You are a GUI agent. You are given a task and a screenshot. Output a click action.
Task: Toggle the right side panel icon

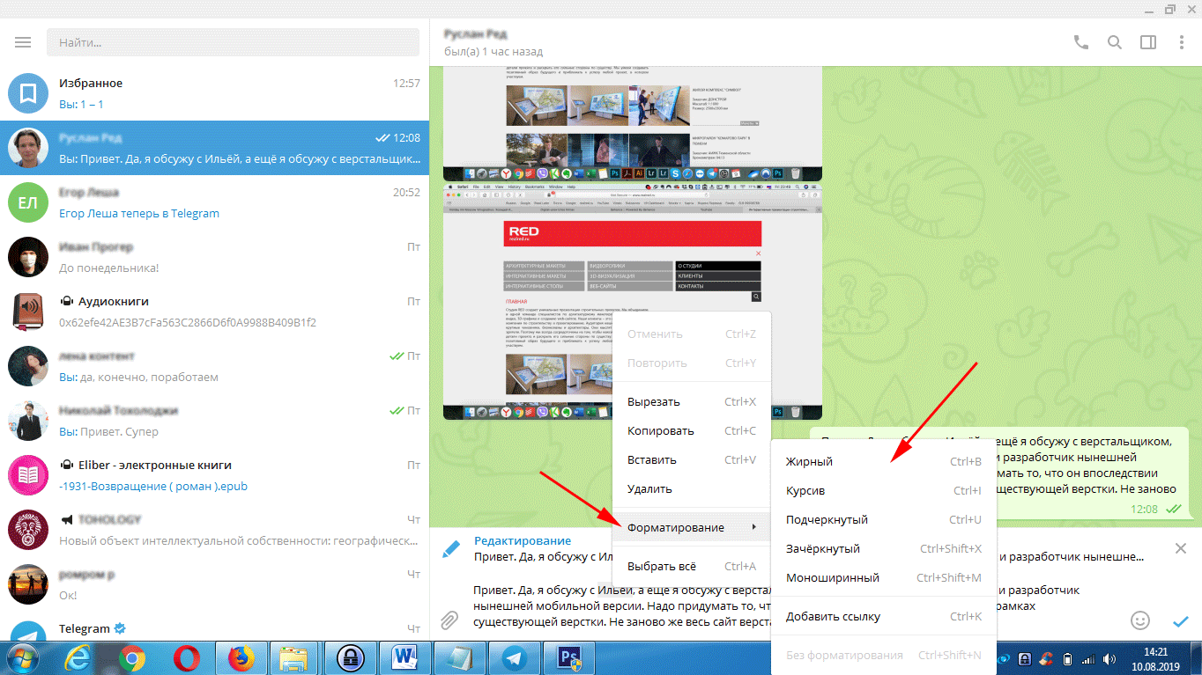(x=1147, y=42)
